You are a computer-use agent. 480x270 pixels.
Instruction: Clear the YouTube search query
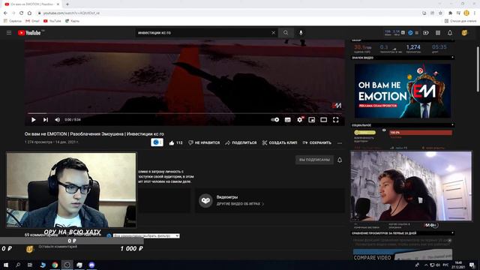273,33
